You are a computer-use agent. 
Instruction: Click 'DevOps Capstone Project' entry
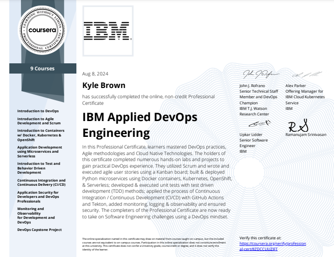pos(40,230)
